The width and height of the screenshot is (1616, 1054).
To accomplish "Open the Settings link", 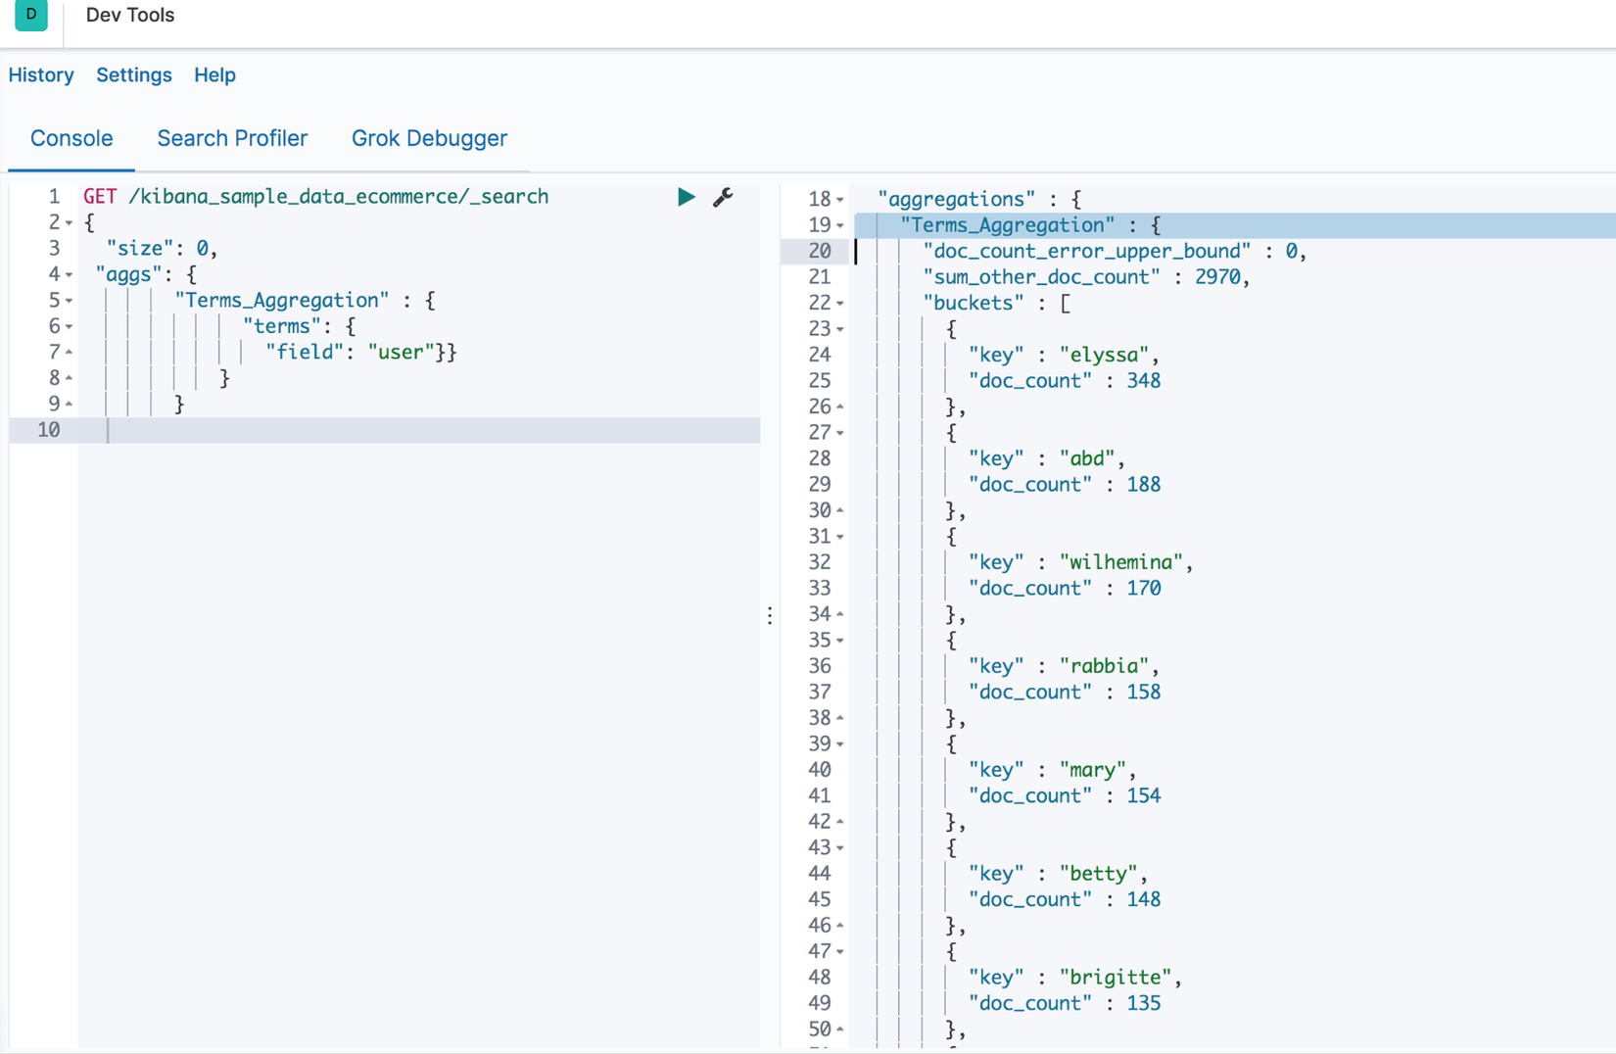I will pos(134,75).
